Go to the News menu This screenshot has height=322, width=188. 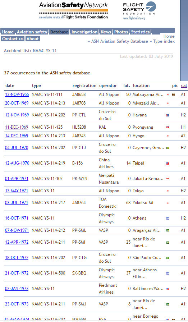(x=106, y=32)
